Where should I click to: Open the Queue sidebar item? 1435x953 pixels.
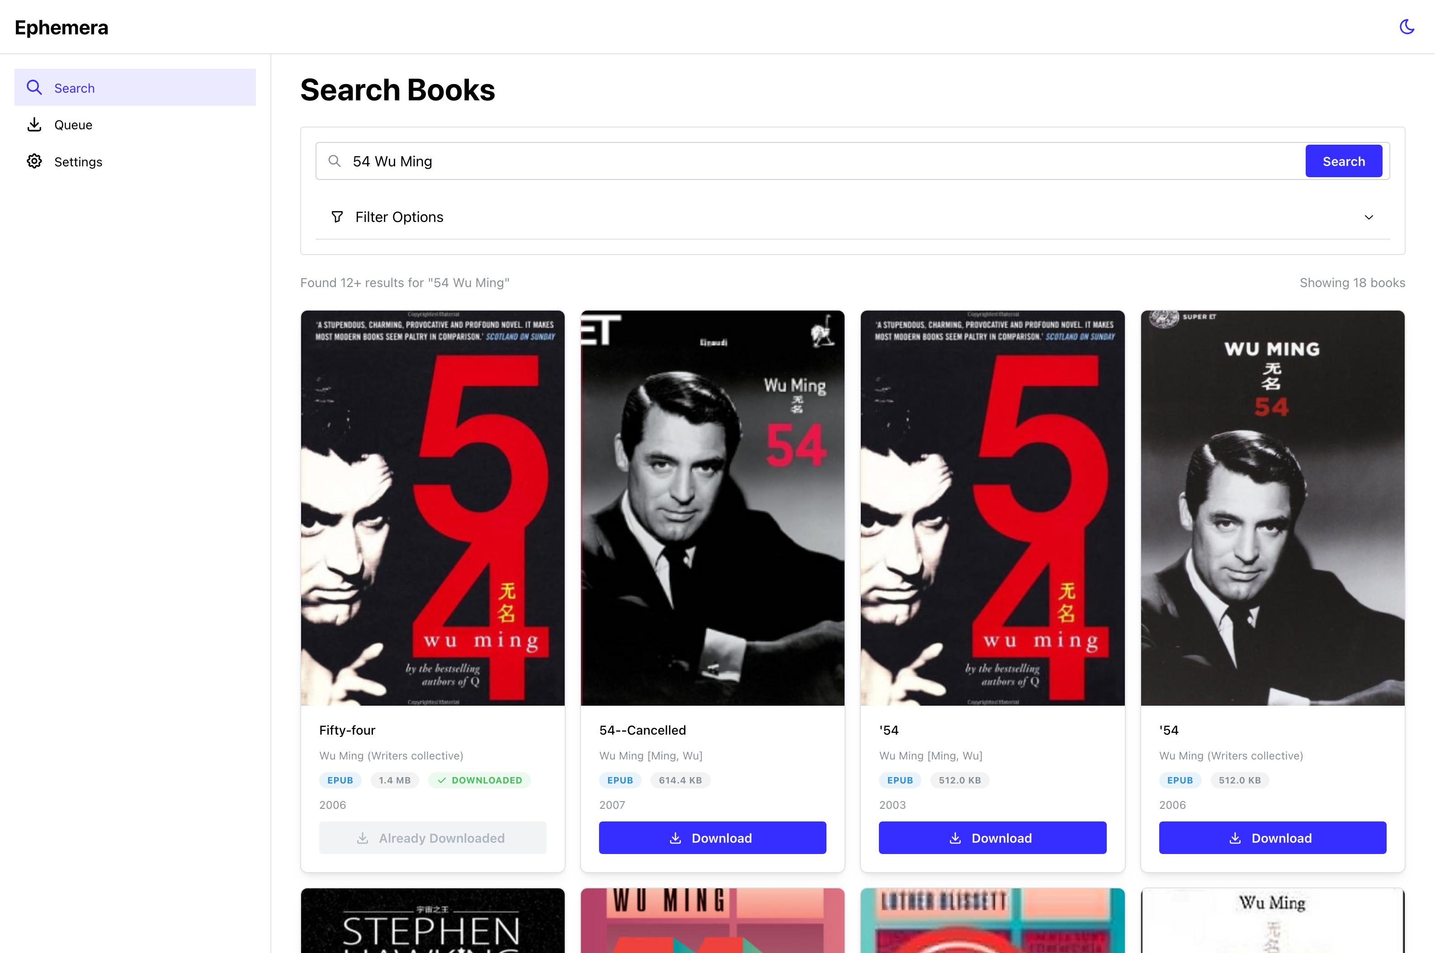click(x=135, y=125)
